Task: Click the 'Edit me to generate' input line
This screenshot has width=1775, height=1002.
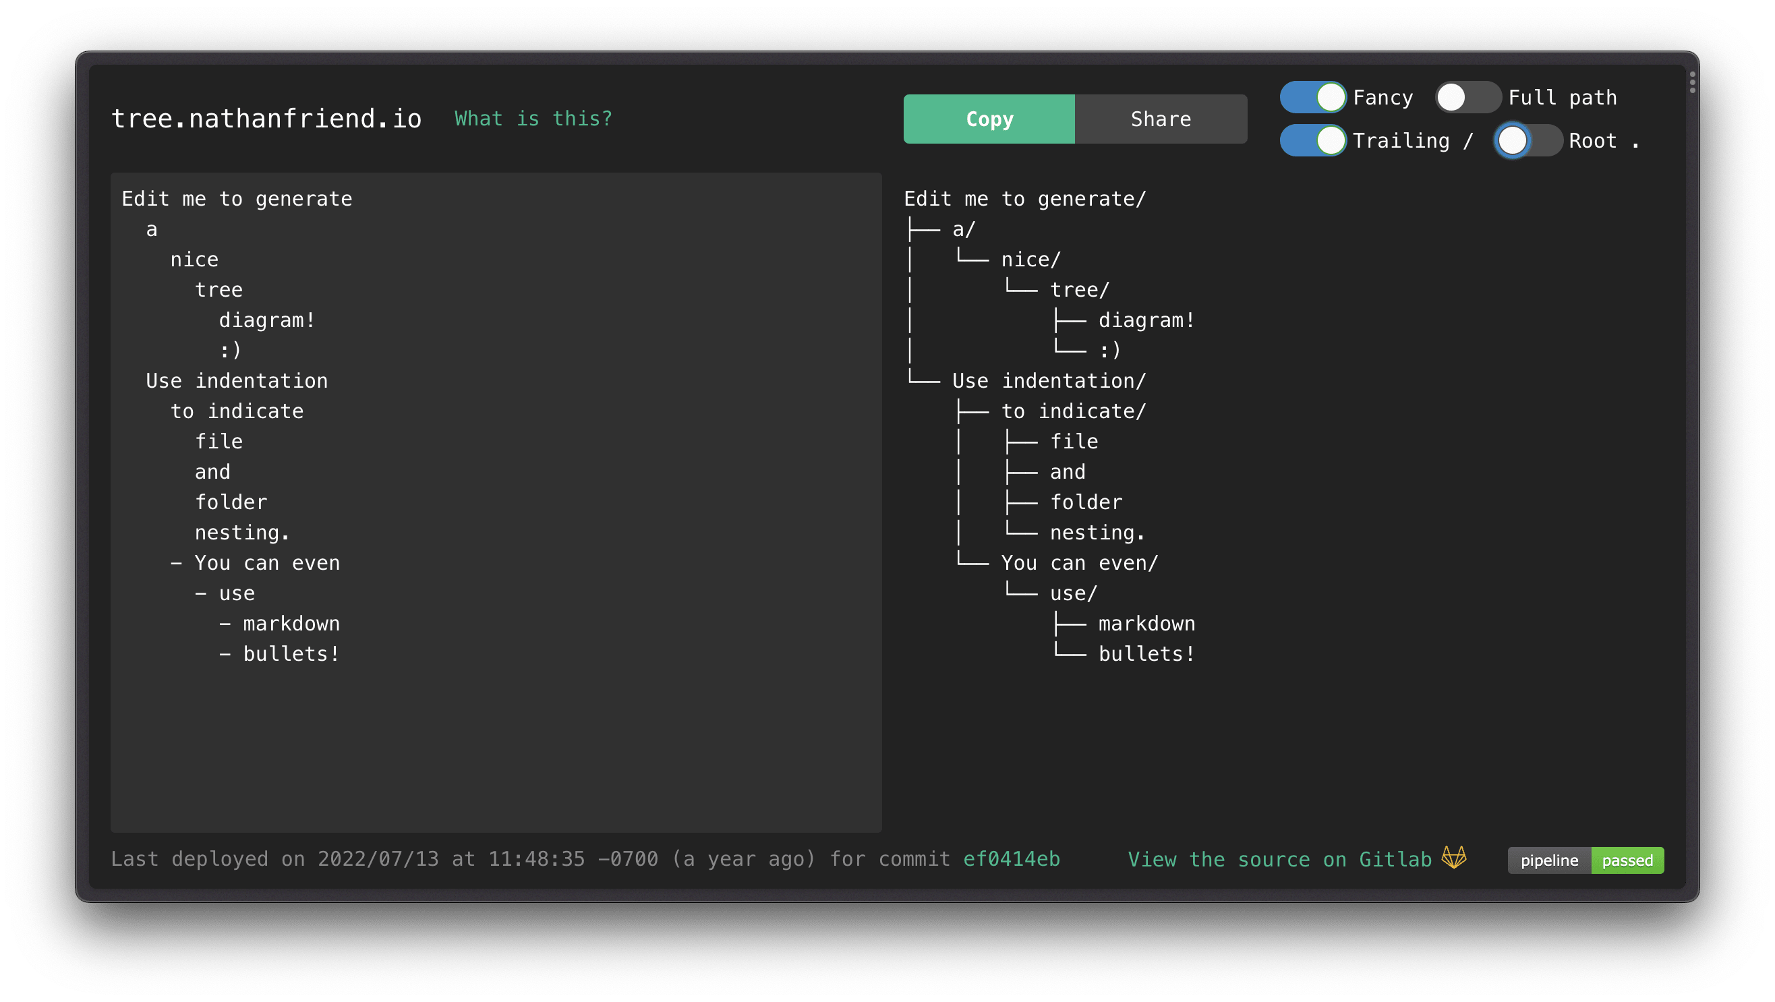Action: [x=237, y=199]
